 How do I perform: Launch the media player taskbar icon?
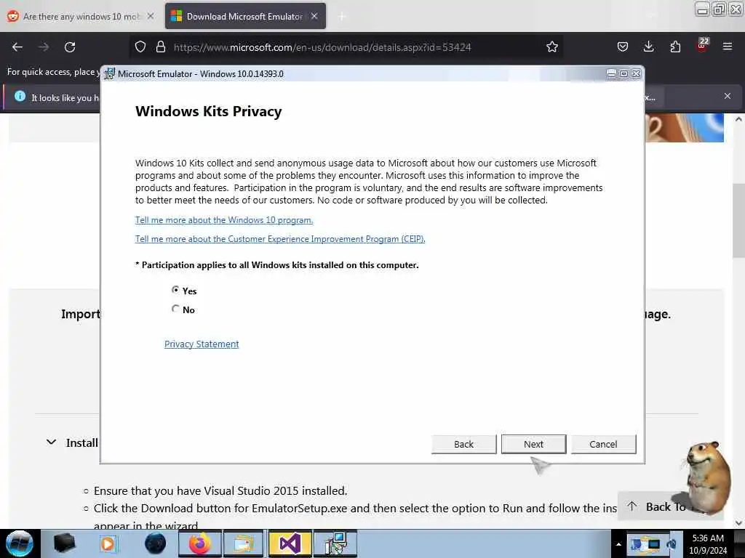[108, 543]
